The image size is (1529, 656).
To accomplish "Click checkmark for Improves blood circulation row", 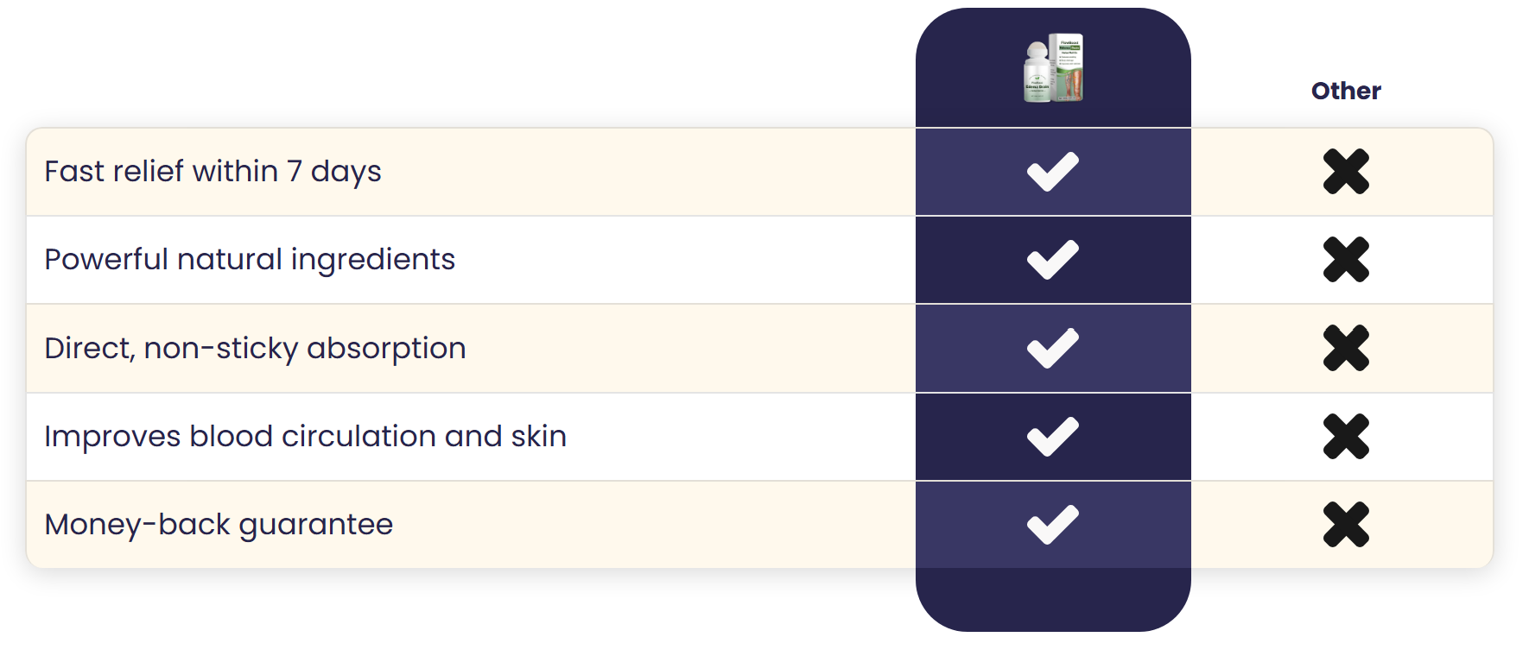I will pos(1053,436).
